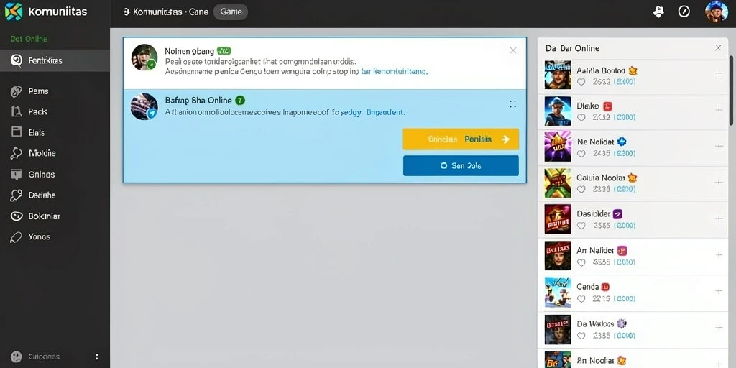
Task: Toggle the heart on Canda row
Action: coord(581,299)
